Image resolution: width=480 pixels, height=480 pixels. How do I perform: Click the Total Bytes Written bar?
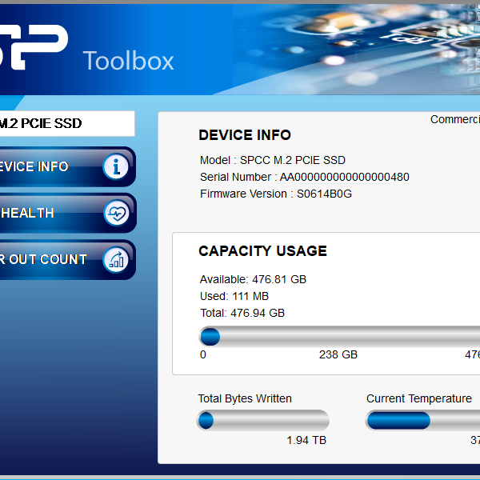click(263, 420)
